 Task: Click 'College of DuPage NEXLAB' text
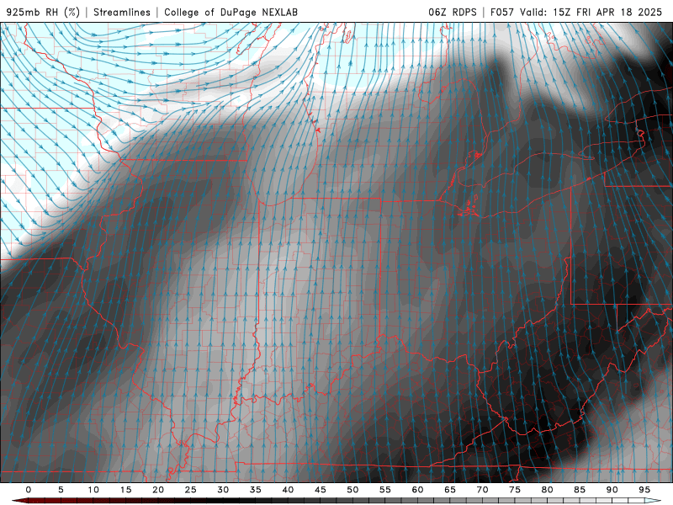click(231, 13)
